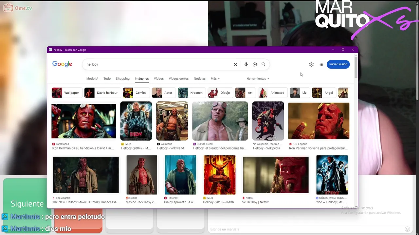Click the browser window's page favicon

pyautogui.click(x=50, y=50)
